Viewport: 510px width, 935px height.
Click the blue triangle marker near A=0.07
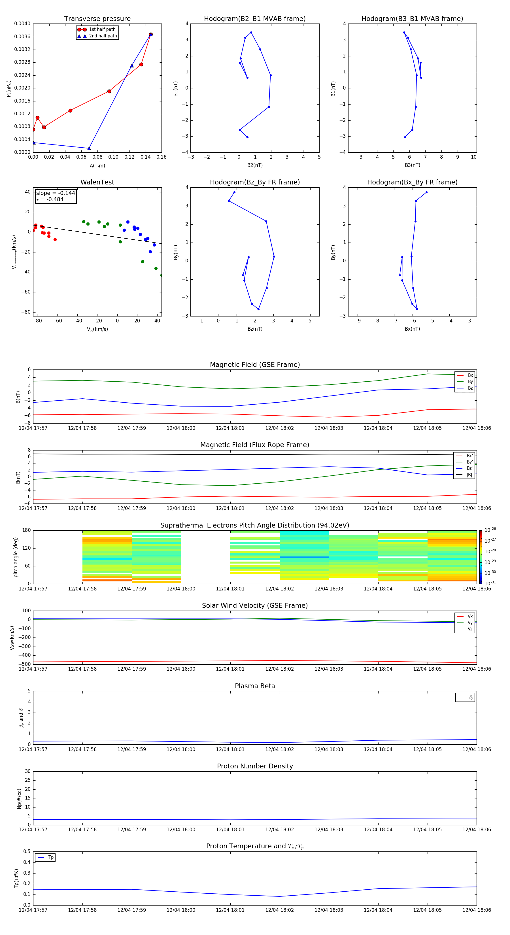click(89, 148)
